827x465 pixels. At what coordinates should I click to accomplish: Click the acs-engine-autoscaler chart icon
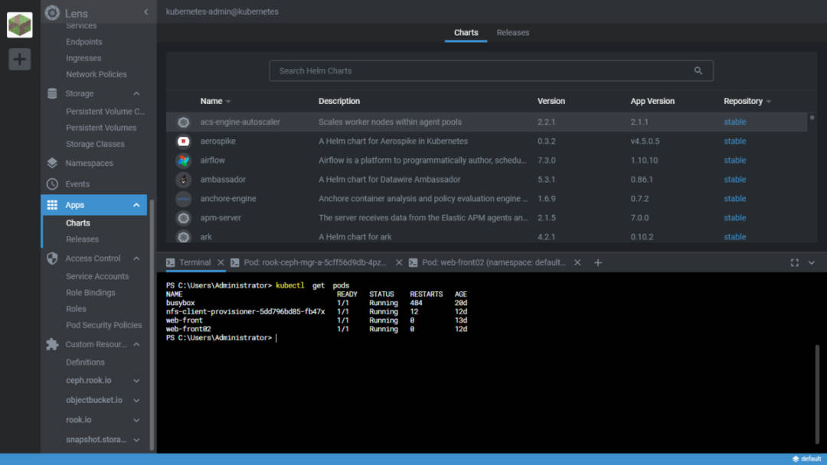click(183, 122)
